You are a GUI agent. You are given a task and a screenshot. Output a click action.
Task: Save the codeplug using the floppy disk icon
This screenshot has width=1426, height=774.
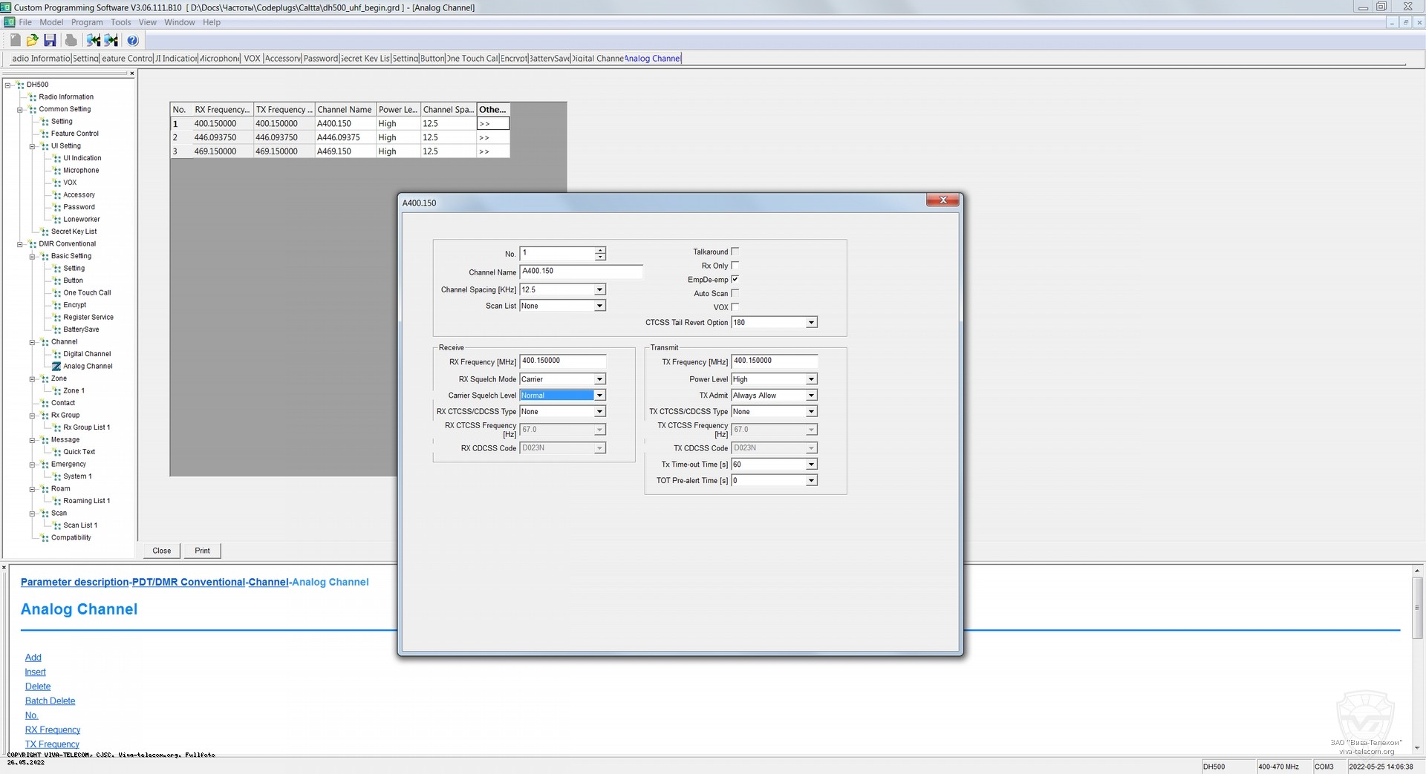click(50, 40)
